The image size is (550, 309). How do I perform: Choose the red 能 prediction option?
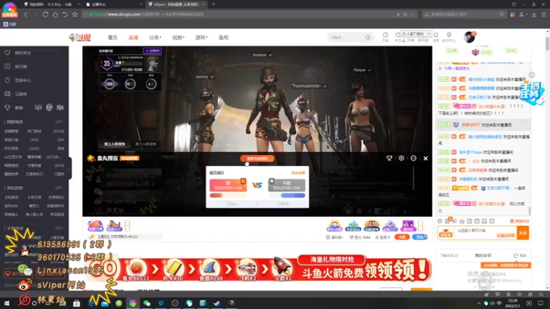pos(228,185)
